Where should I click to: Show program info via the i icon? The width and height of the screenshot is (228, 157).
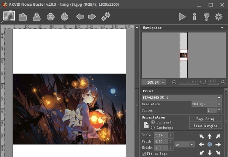(x=195, y=17)
